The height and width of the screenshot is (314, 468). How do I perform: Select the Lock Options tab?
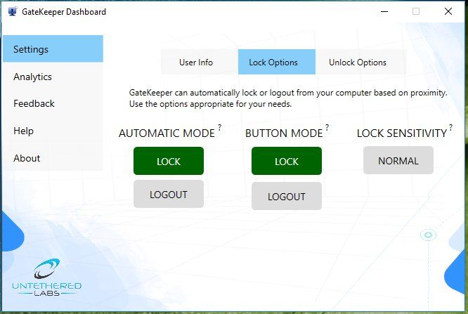tap(277, 62)
